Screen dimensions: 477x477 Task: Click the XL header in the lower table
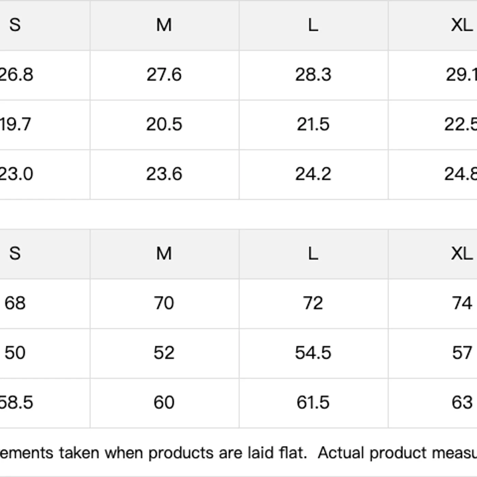coord(462,253)
